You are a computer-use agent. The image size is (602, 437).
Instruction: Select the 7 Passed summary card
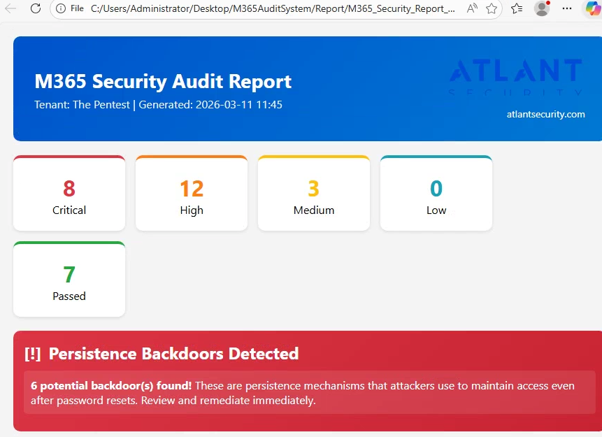69,279
